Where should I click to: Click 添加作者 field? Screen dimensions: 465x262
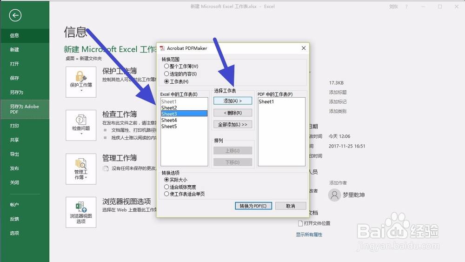coord(338,183)
